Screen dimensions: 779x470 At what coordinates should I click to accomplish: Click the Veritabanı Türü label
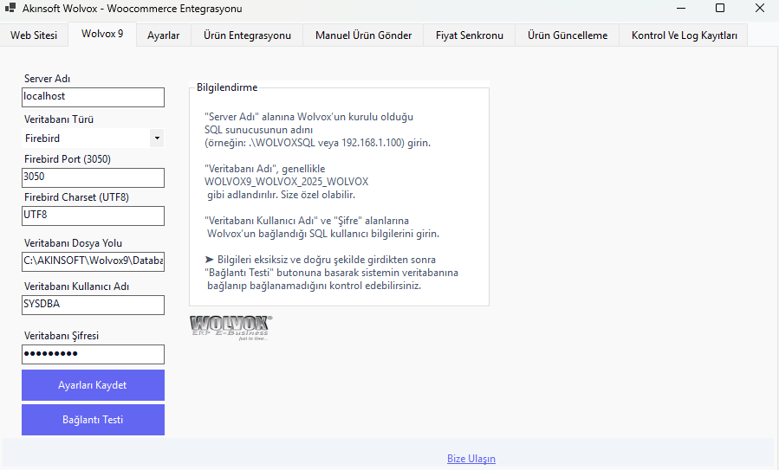click(59, 119)
